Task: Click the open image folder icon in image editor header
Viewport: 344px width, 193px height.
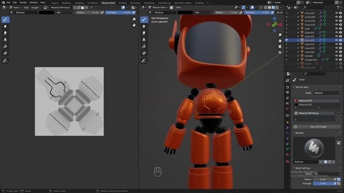Action: click(82, 8)
